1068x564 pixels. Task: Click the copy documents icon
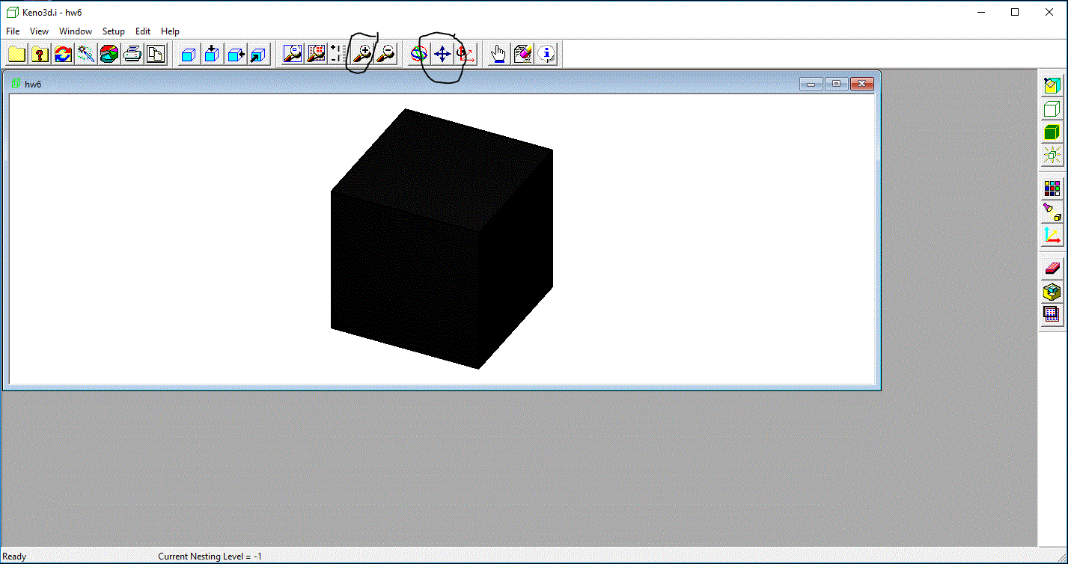[156, 54]
